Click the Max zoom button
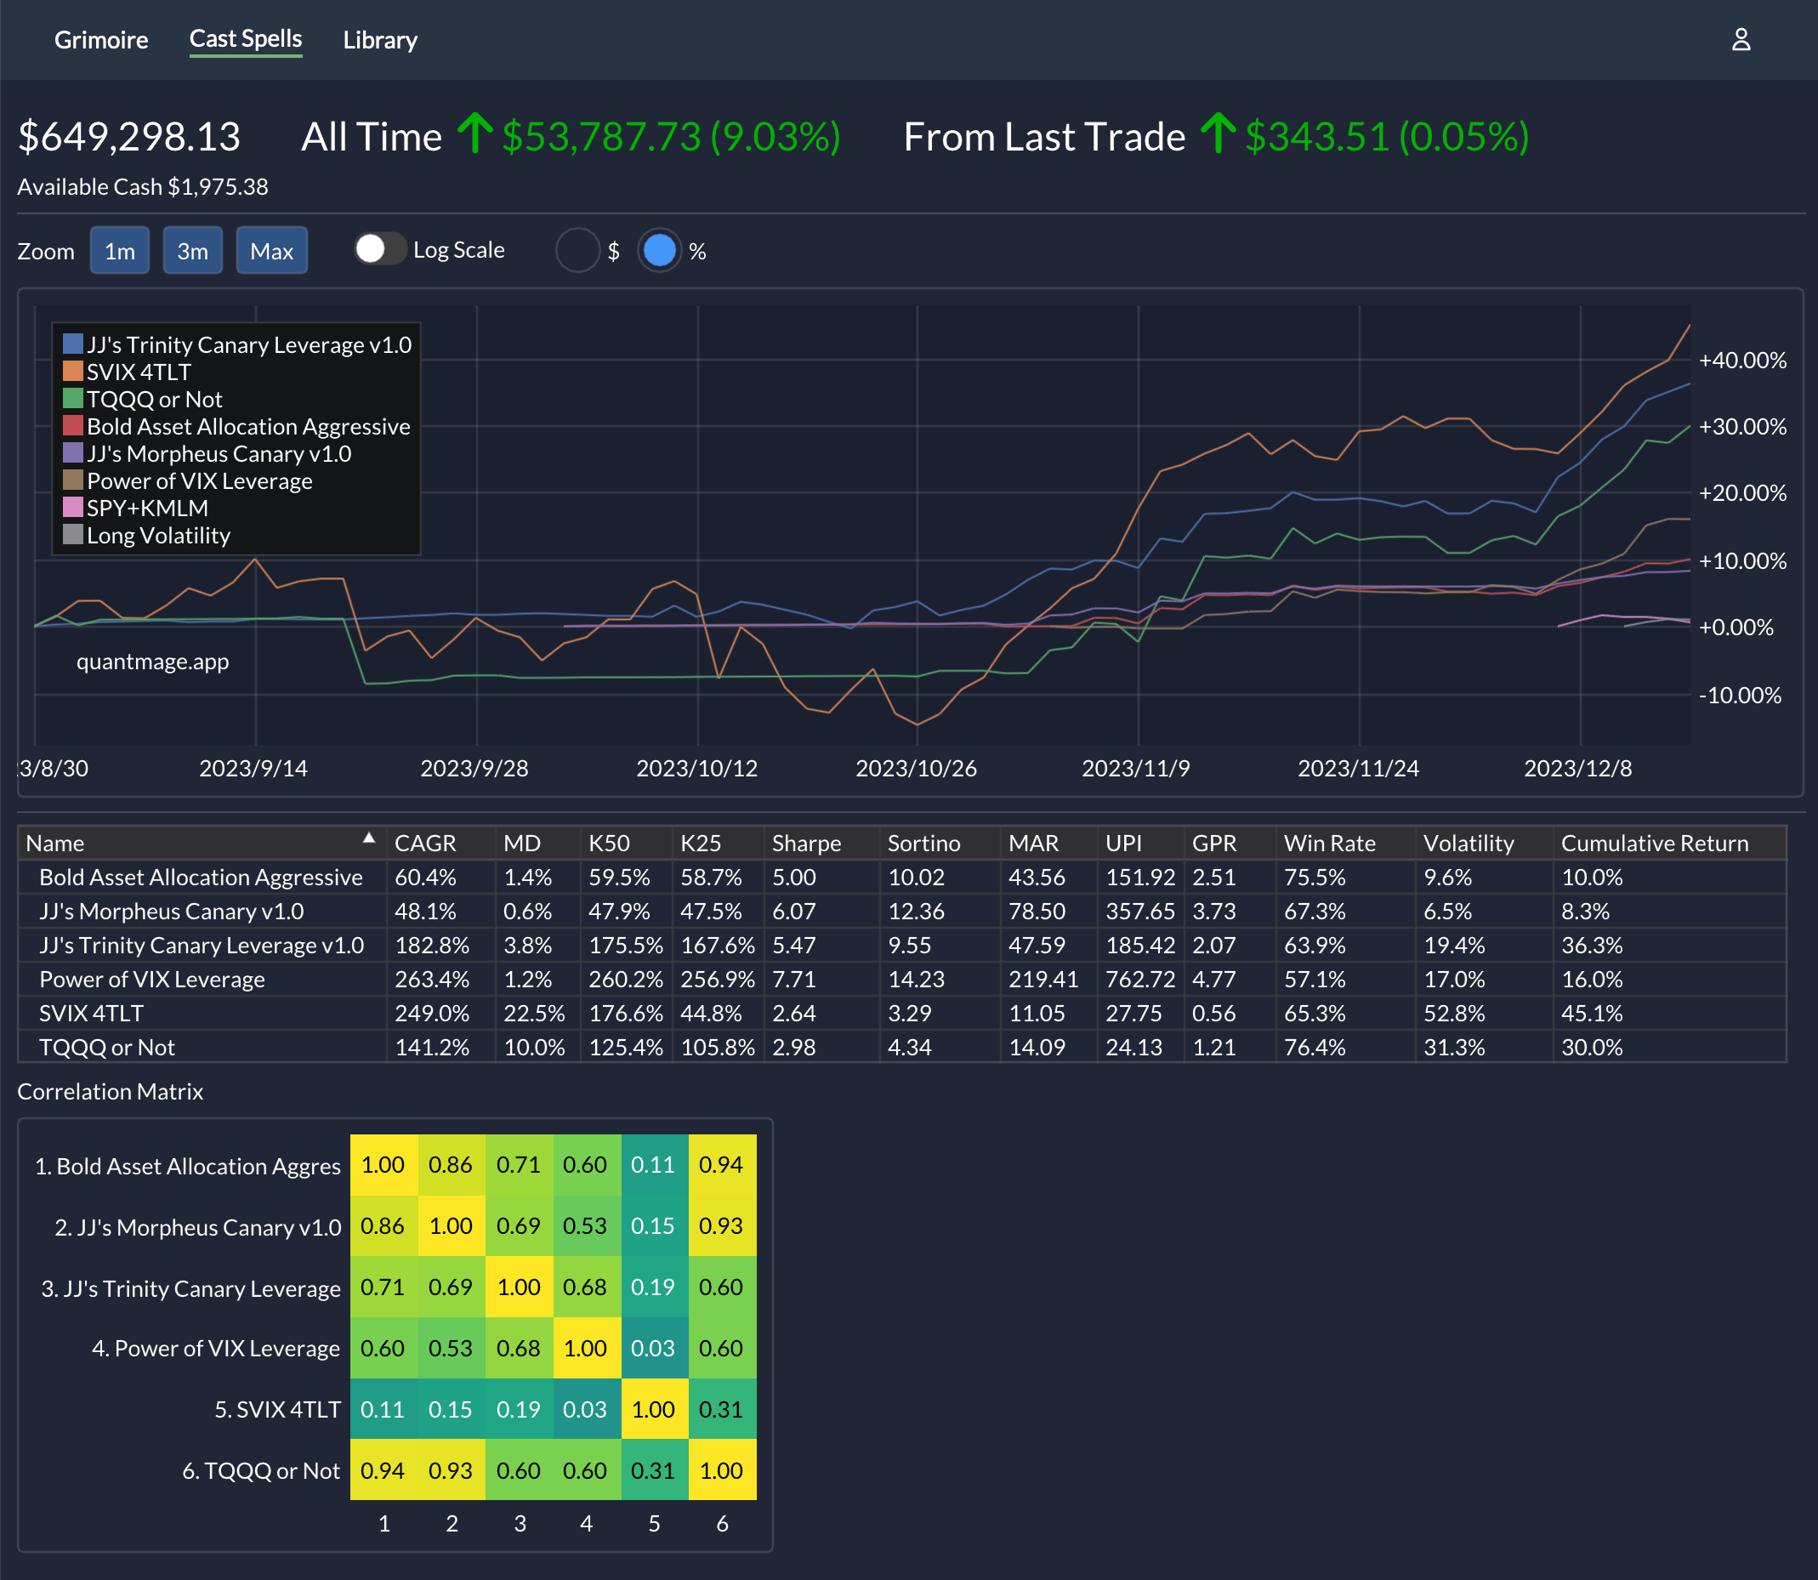1818x1580 pixels. pos(271,251)
